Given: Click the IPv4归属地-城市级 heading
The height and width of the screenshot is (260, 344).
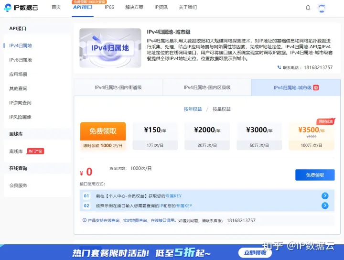Looking at the screenshot, I should (169, 32).
